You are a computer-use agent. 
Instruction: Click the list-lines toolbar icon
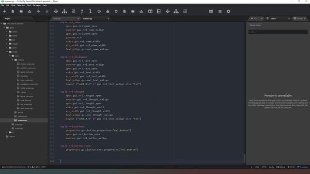click(x=220, y=12)
